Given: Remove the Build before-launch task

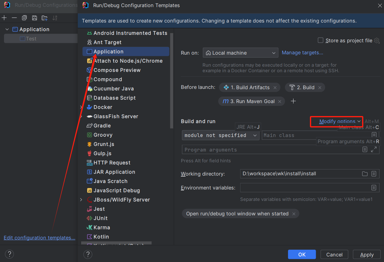Looking at the screenshot, I should click(x=320, y=88).
